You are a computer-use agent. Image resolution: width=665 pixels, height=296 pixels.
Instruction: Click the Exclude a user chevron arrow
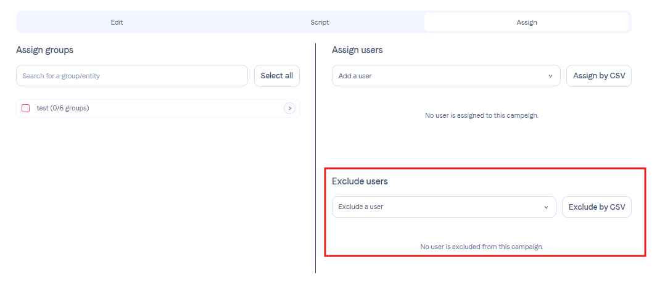pyautogui.click(x=546, y=207)
